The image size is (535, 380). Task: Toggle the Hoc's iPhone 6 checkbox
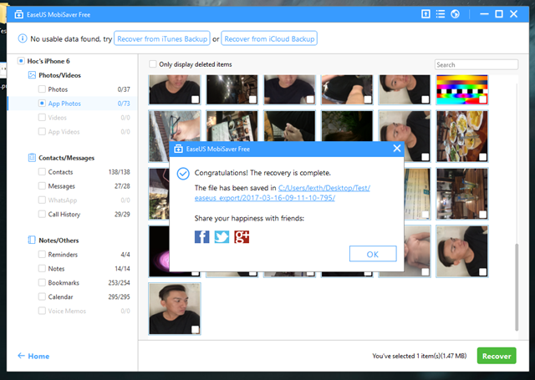click(21, 61)
